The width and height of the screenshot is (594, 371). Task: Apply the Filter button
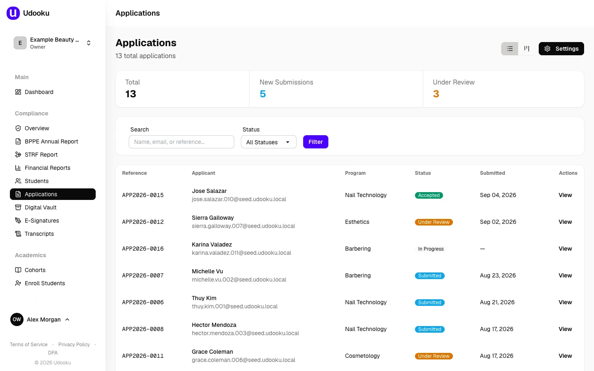click(x=316, y=142)
